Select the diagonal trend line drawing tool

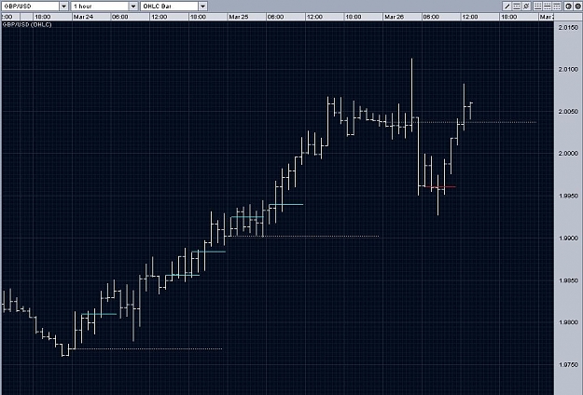[507, 6]
